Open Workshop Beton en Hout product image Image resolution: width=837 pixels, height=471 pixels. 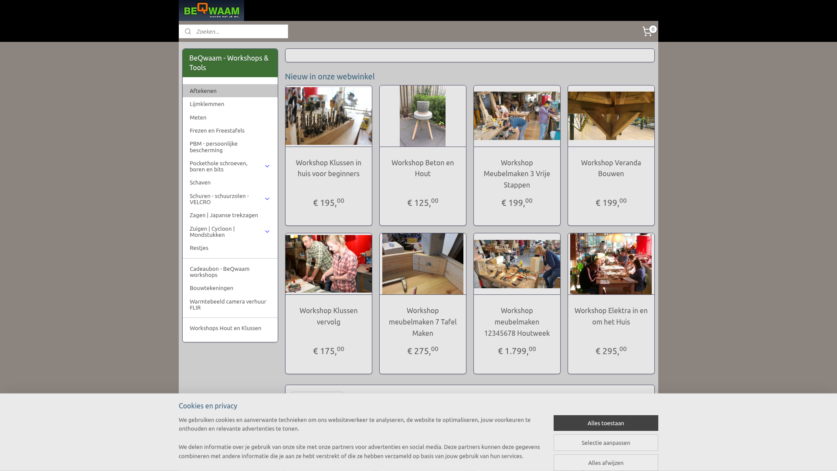click(x=423, y=116)
